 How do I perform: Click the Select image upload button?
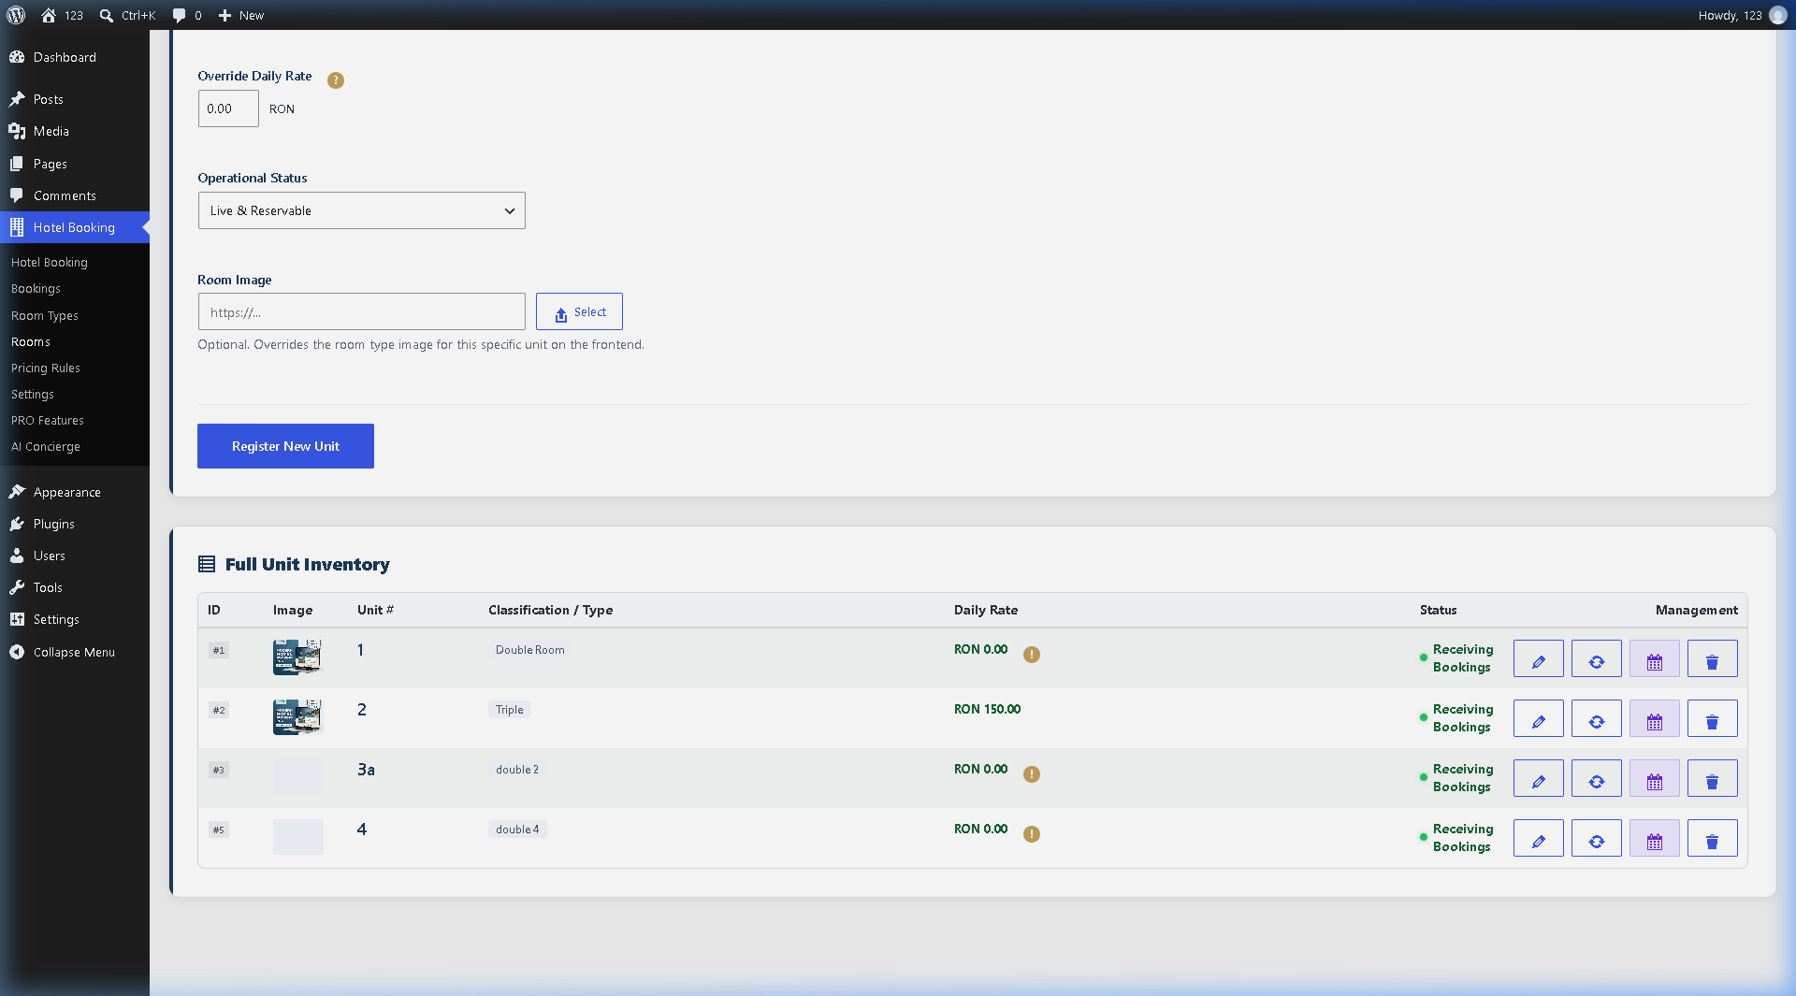[579, 311]
